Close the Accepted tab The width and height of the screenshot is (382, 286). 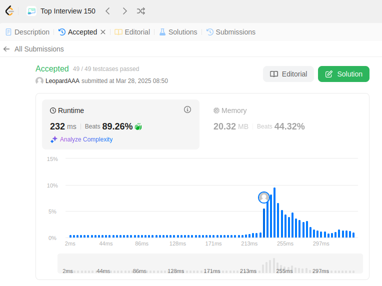[x=103, y=32]
